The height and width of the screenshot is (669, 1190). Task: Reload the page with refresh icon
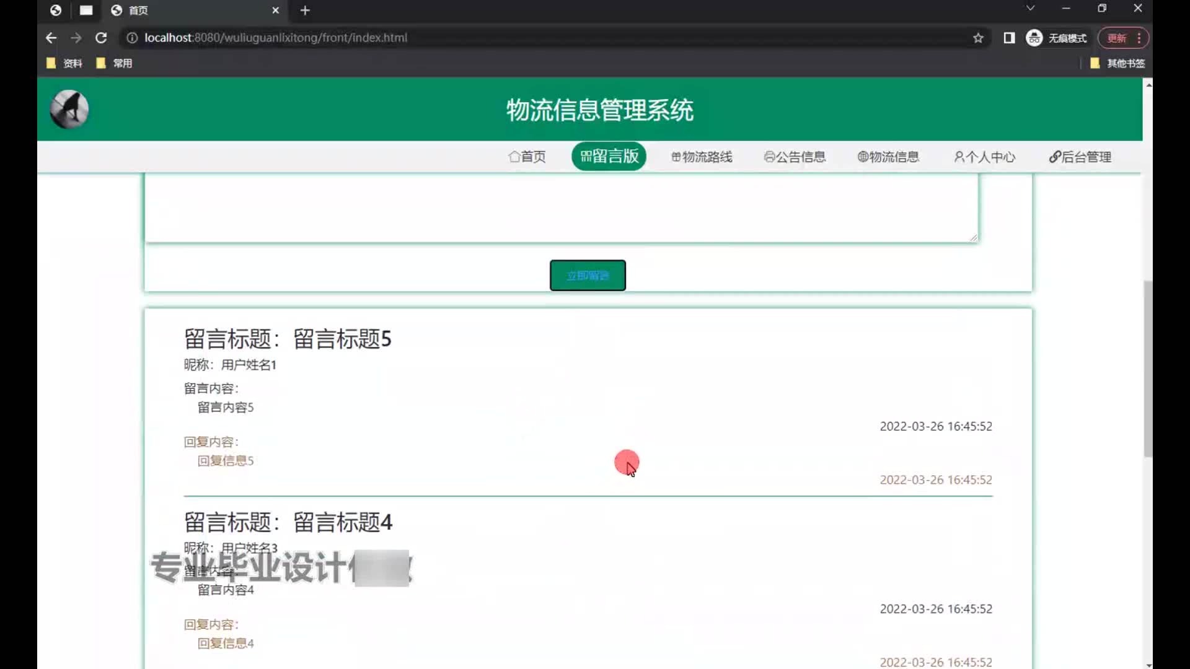click(101, 38)
